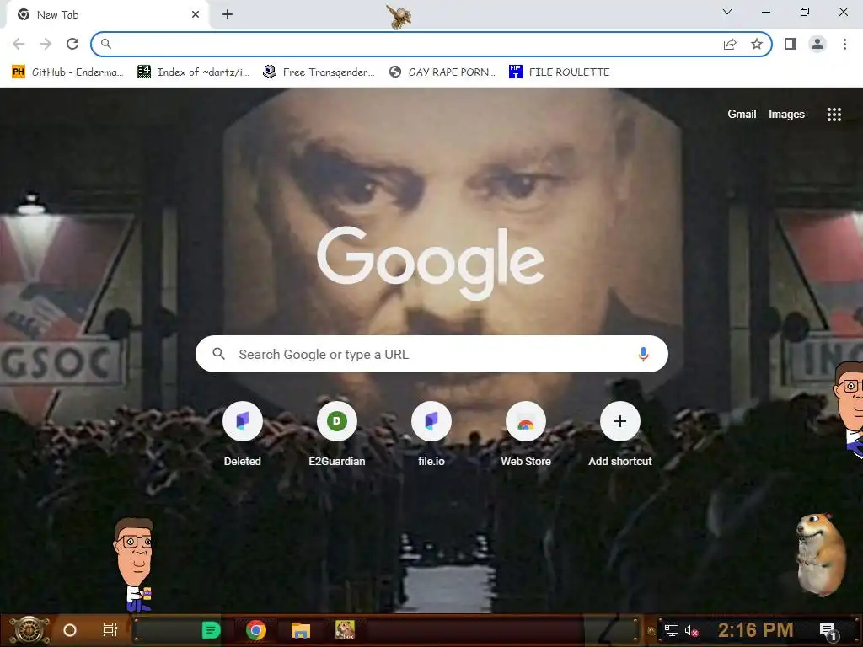Open the E2Guardian shortcut

tap(337, 435)
